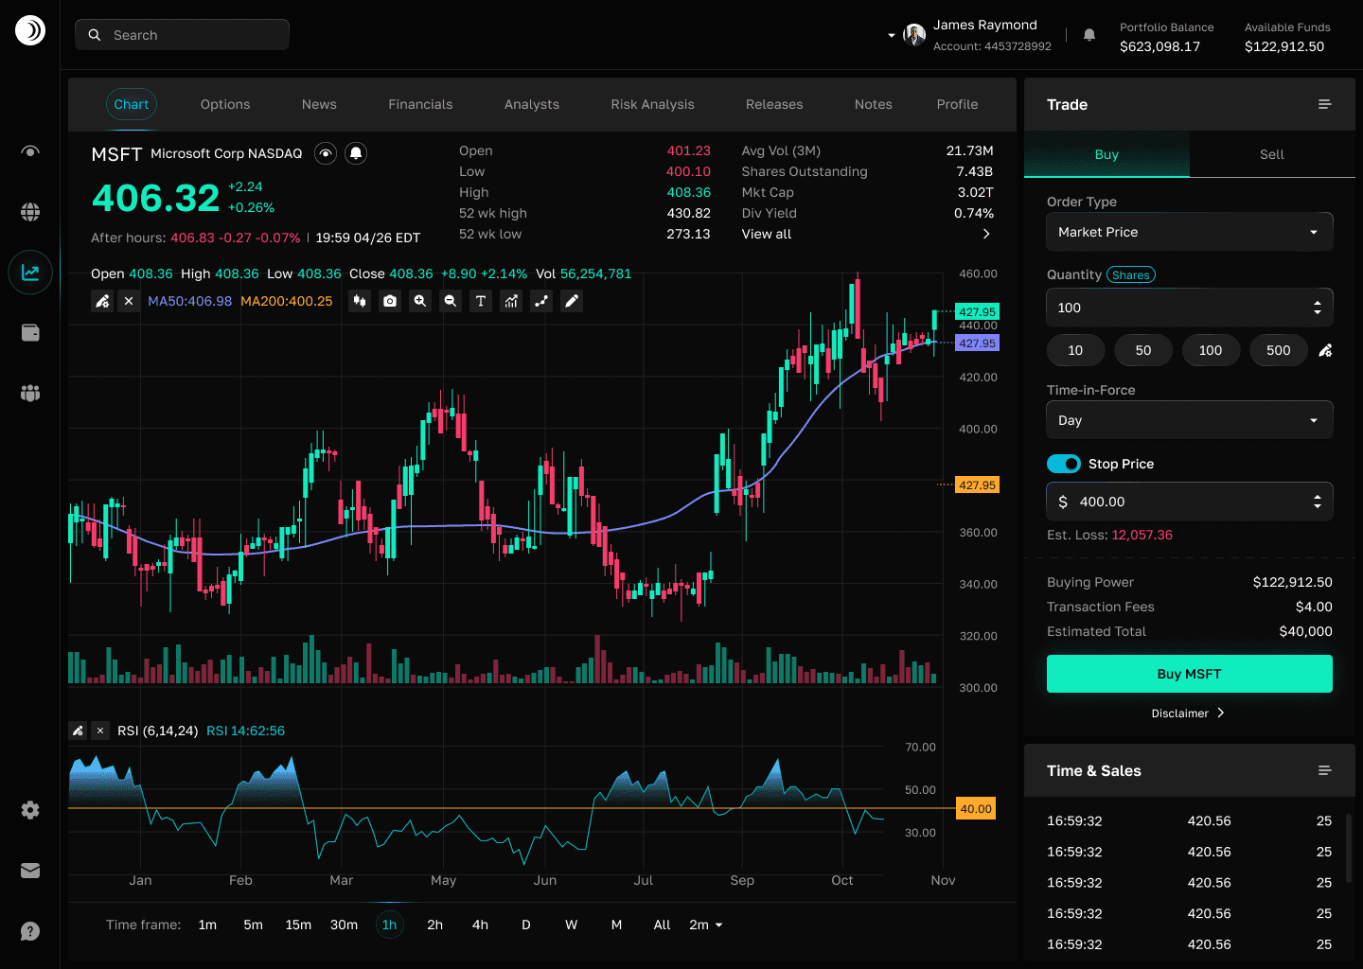Switch to the Sell tab
Image resolution: width=1363 pixels, height=969 pixels.
[1271, 153]
